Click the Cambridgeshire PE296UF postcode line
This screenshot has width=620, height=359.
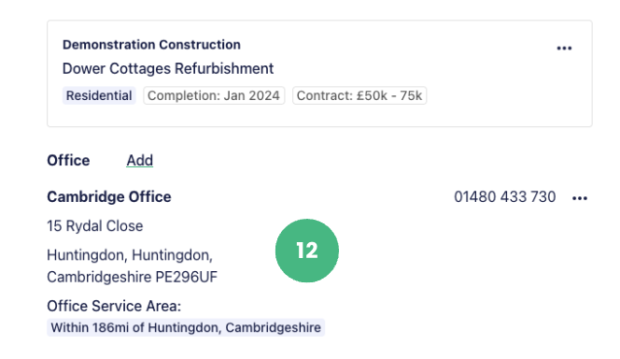(132, 277)
